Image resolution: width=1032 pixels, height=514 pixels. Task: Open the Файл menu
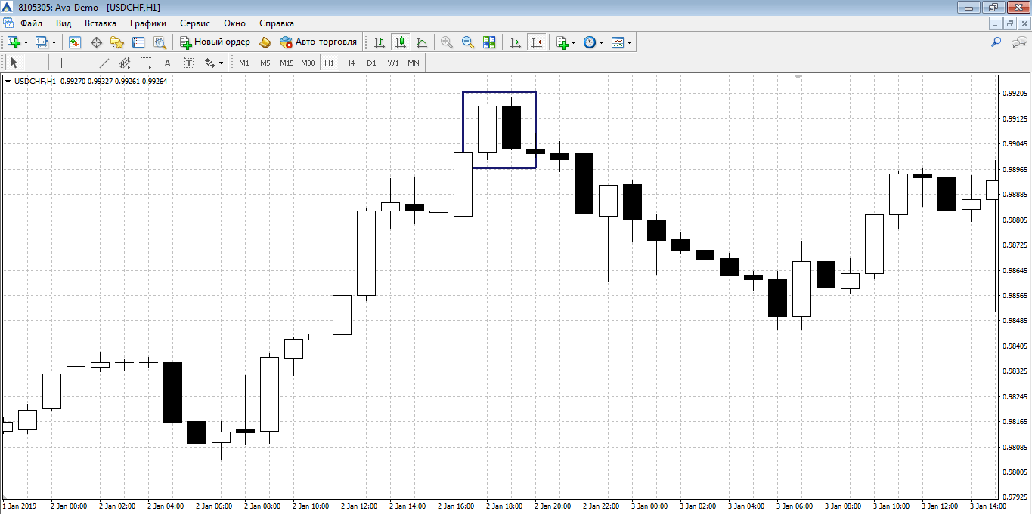tap(32, 23)
